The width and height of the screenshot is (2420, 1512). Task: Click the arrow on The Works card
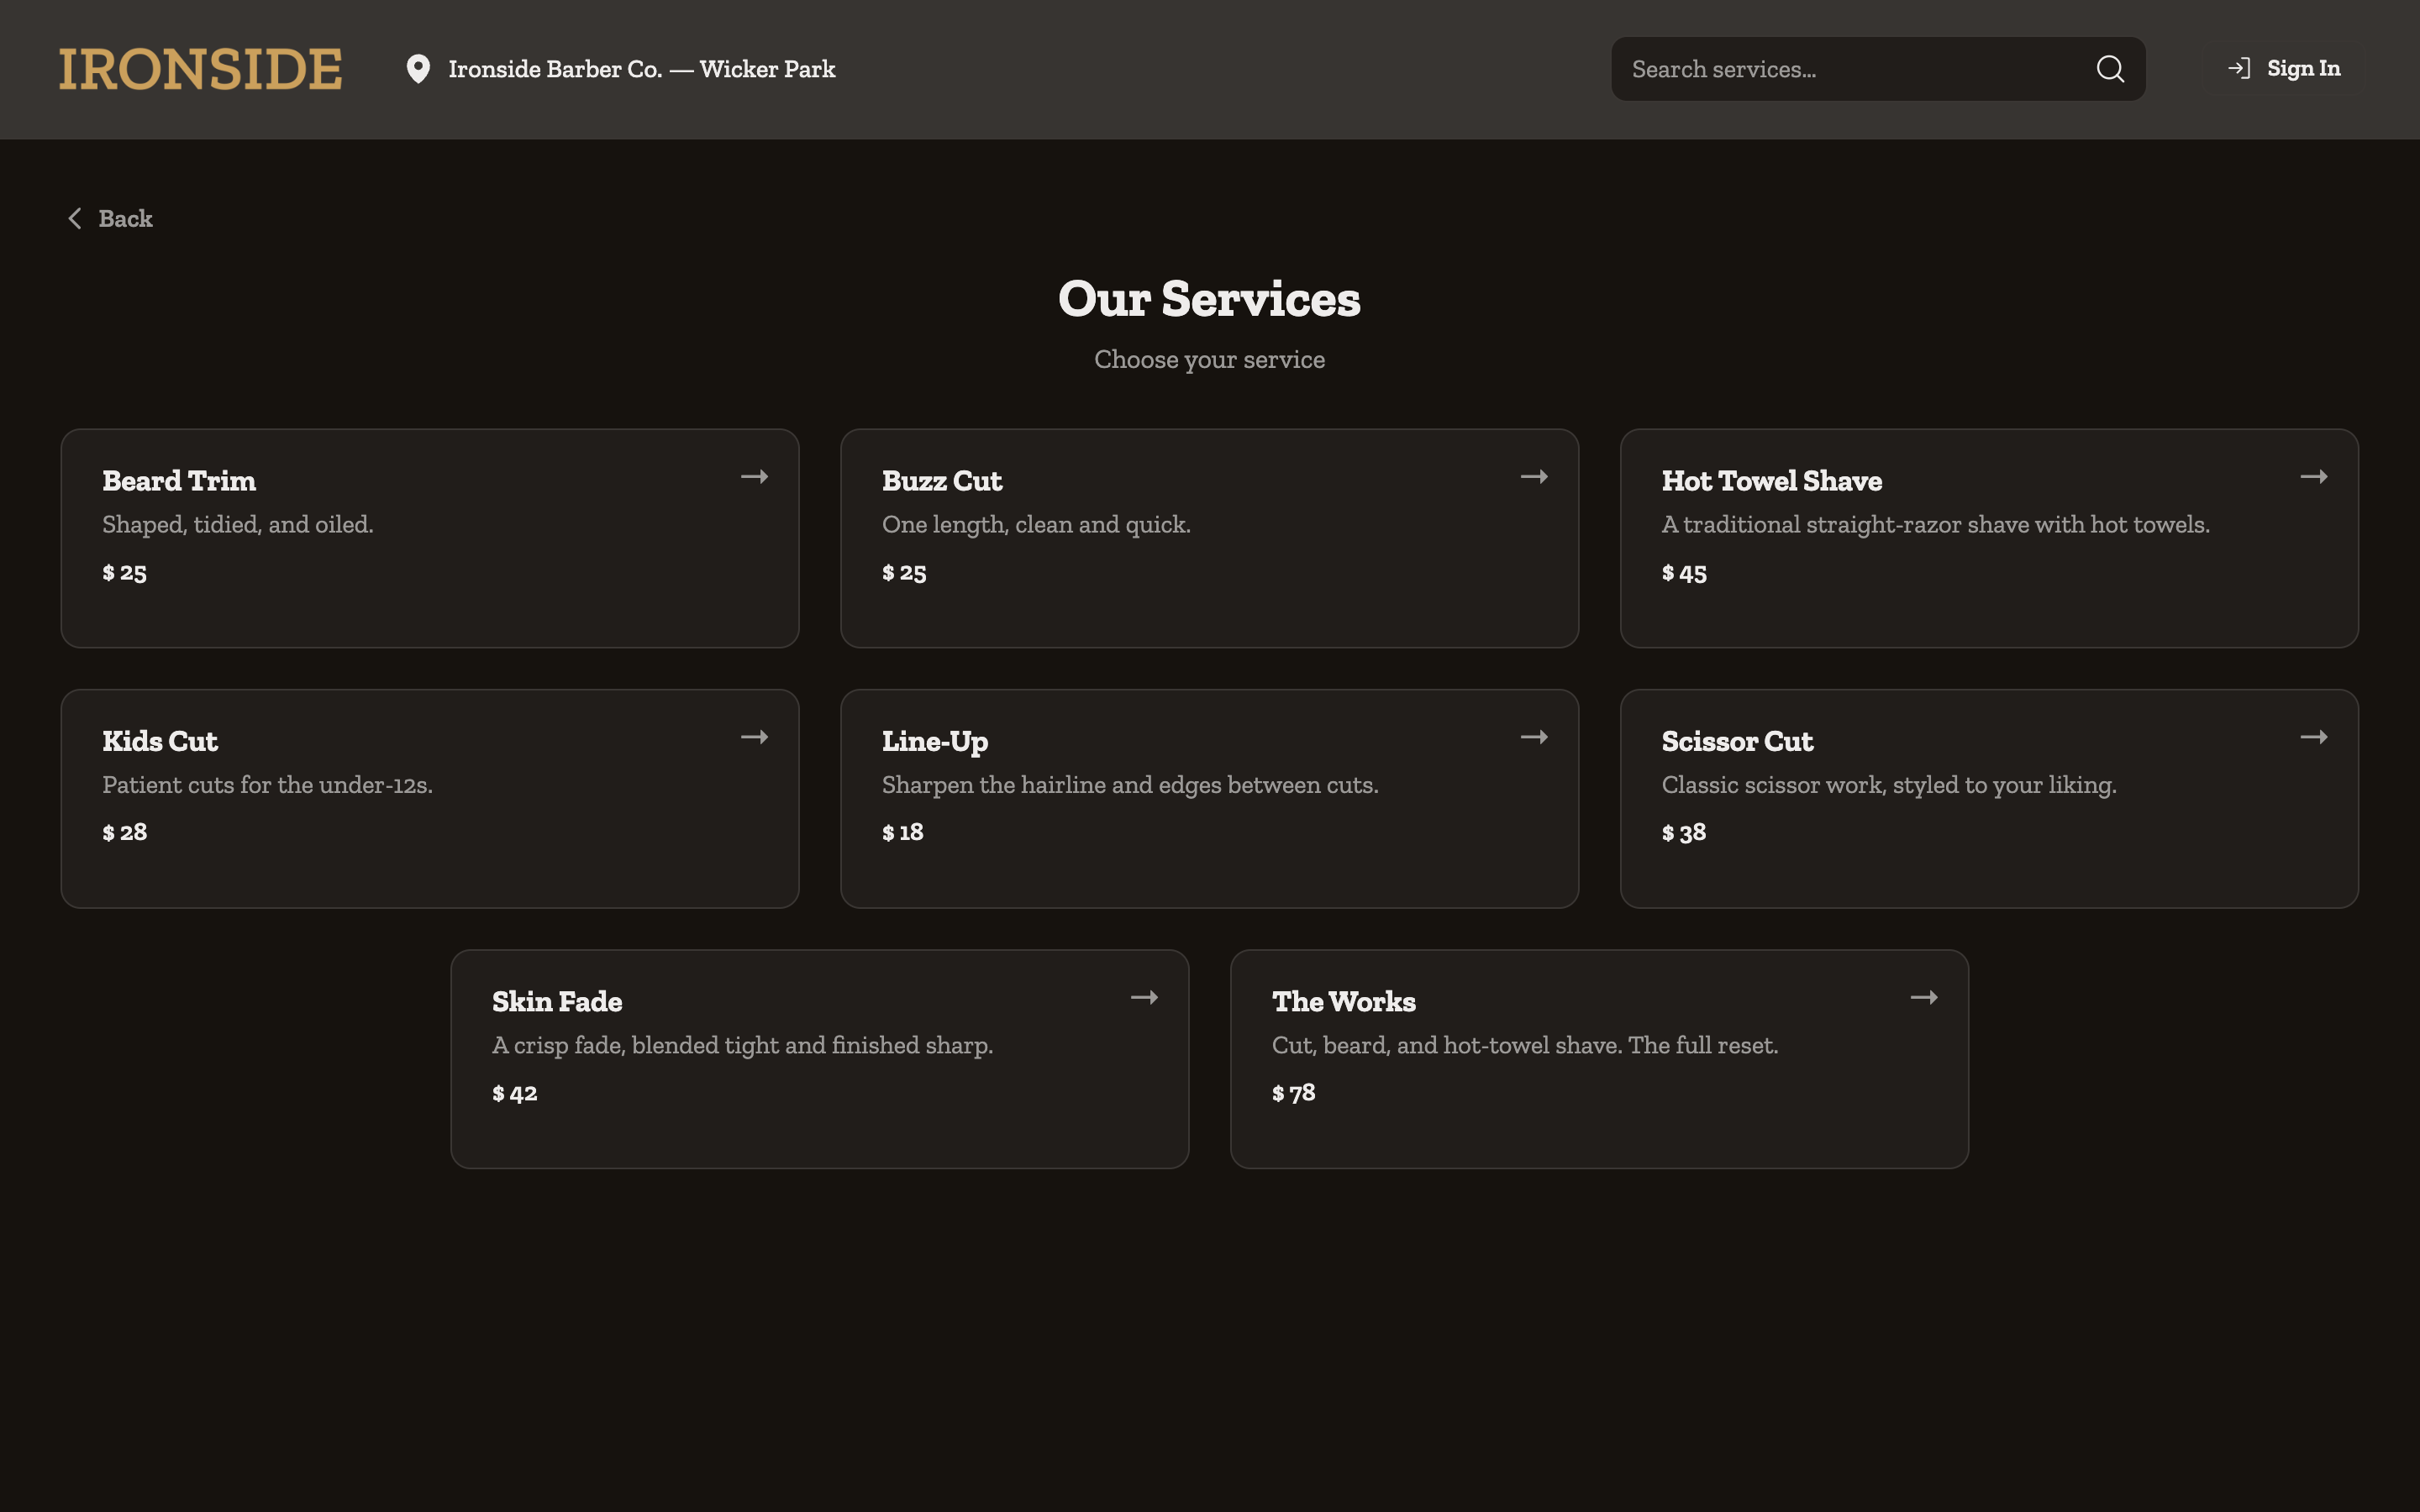[x=1923, y=997]
